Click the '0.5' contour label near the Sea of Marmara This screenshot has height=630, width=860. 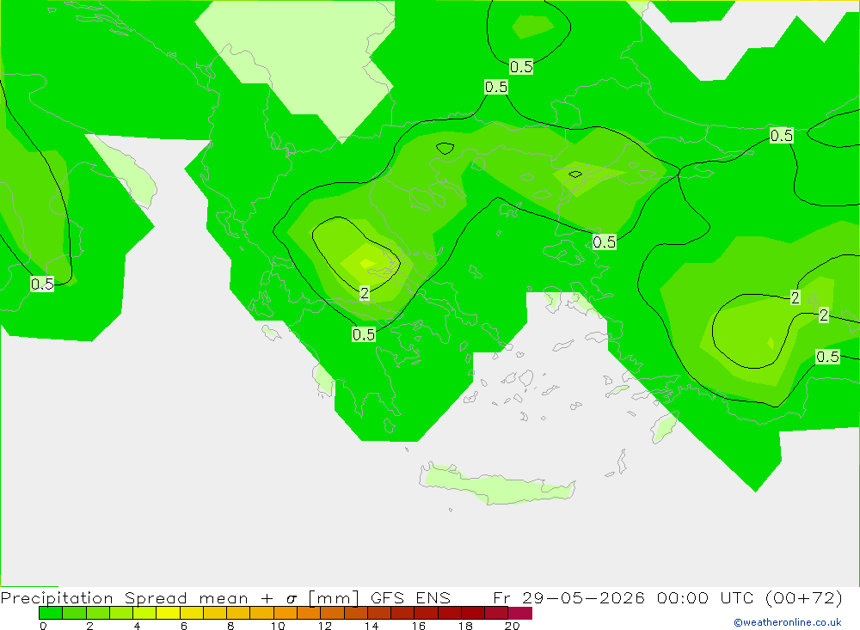coord(605,242)
